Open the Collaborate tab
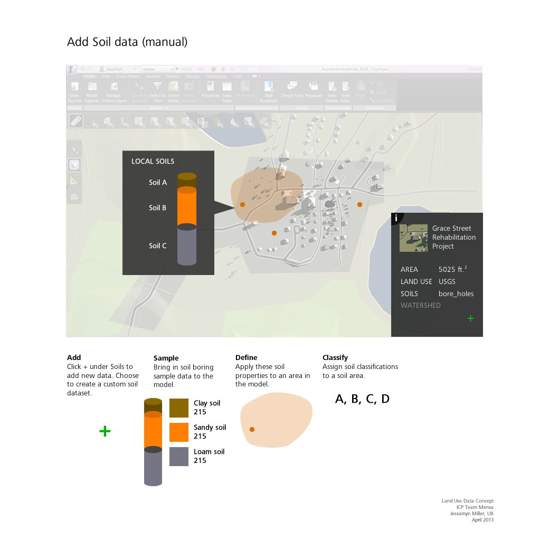549x549 pixels. click(216, 77)
